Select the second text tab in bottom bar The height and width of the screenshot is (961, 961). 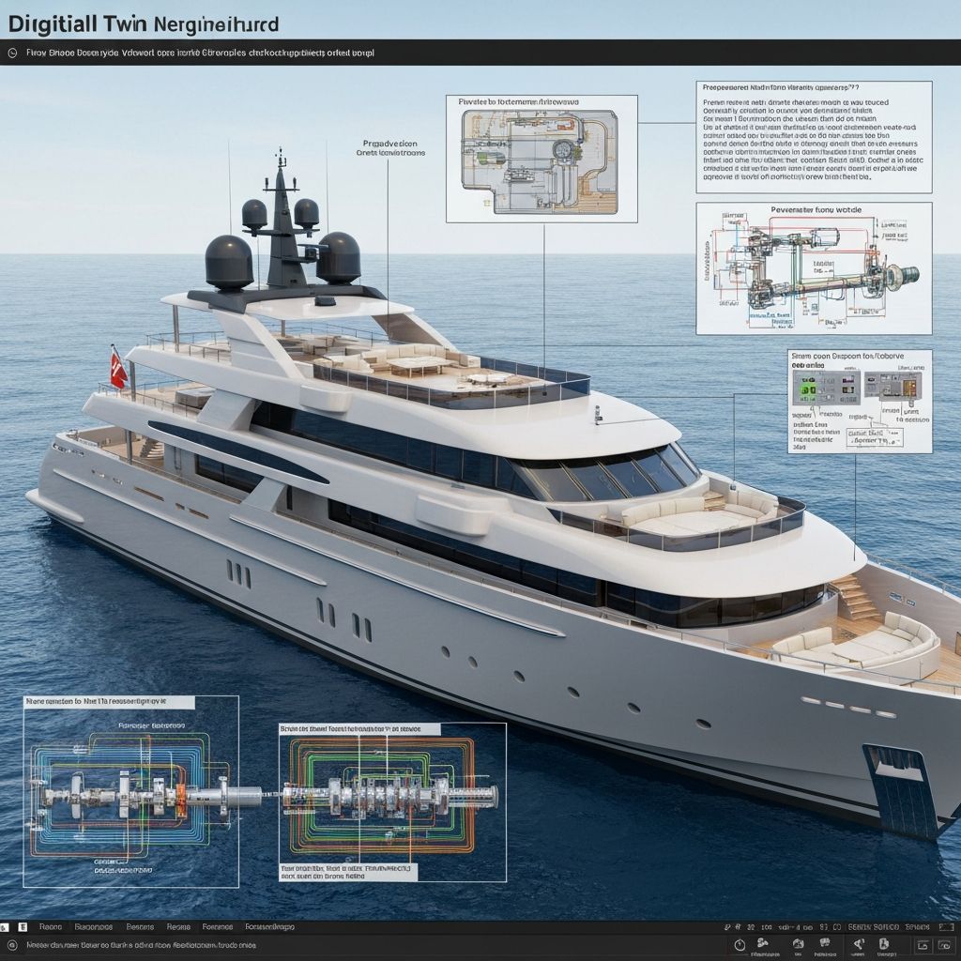click(93, 926)
